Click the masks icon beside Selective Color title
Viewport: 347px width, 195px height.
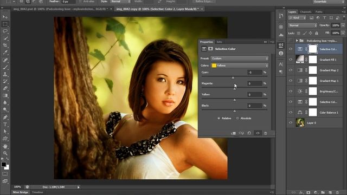pos(210,49)
